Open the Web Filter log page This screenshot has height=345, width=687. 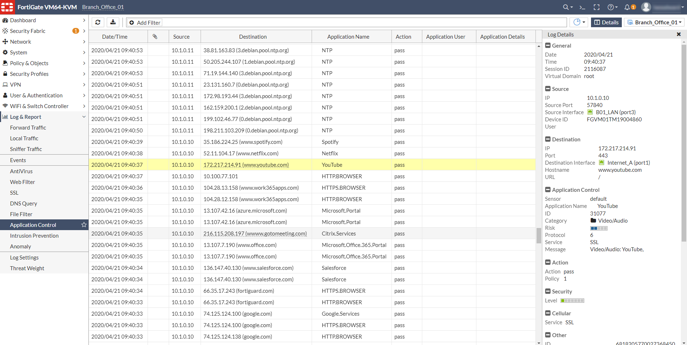pyautogui.click(x=23, y=182)
